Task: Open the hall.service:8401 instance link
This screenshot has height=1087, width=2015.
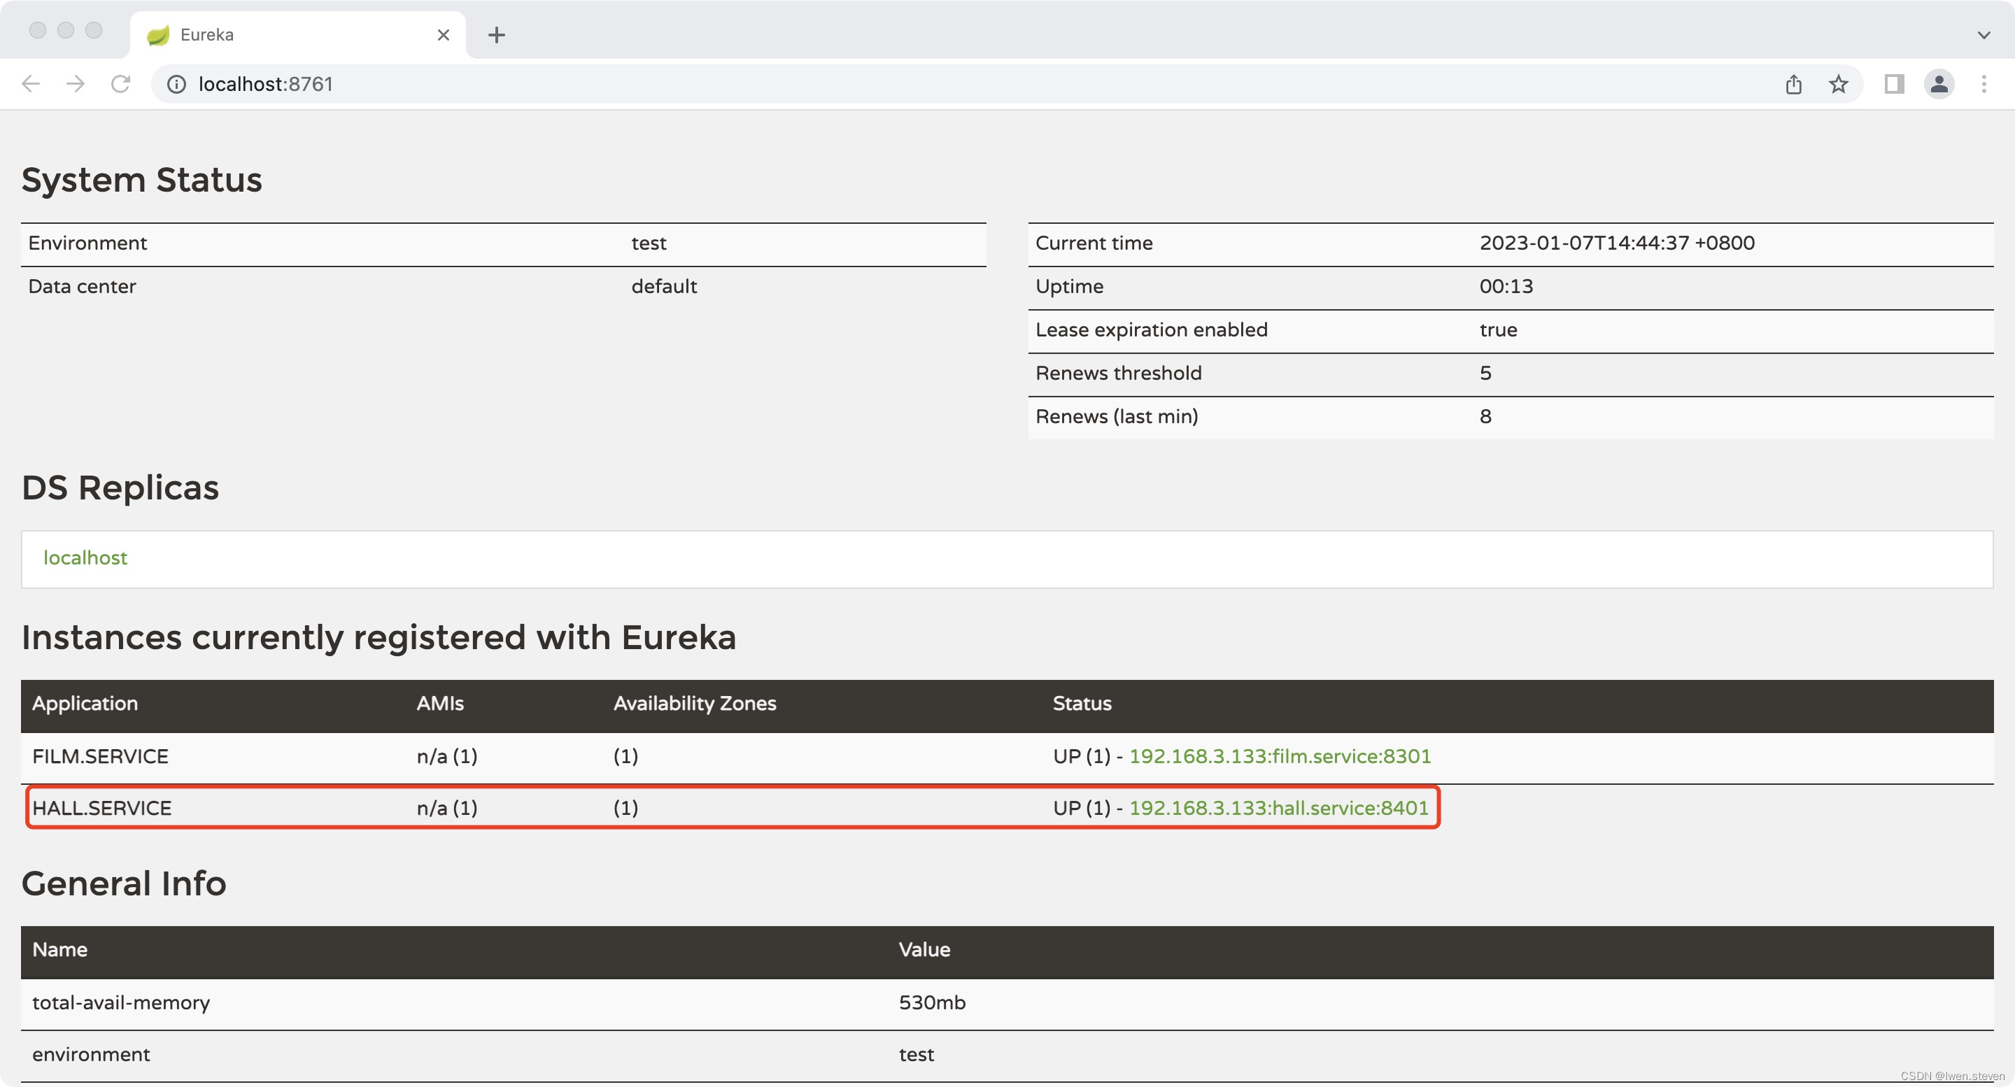Action: click(1278, 808)
